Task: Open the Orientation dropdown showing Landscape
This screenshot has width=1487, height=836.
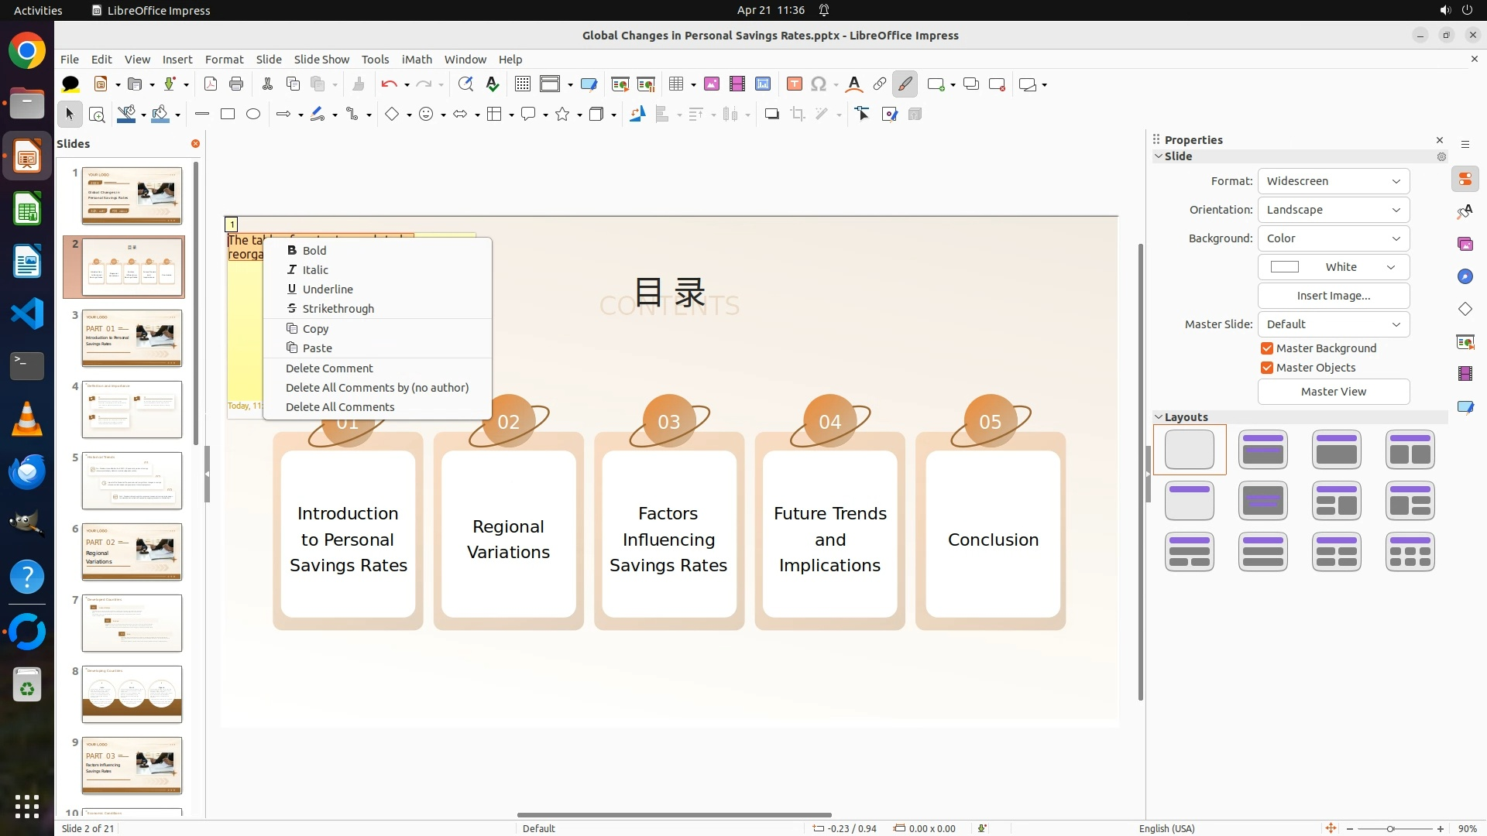Action: coord(1333,210)
